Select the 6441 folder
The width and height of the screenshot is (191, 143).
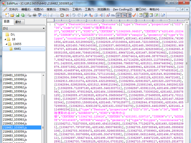(x=24, y=49)
